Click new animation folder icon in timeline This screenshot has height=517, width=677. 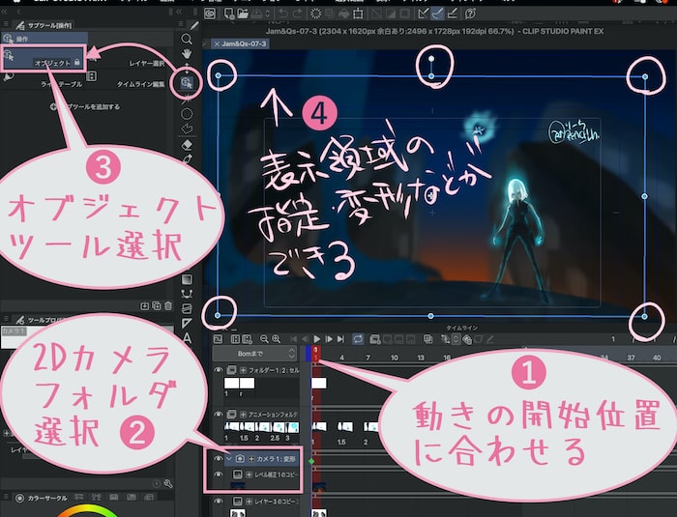click(375, 339)
